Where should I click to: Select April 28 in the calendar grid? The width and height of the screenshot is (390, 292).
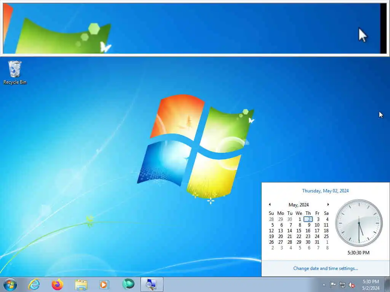tap(271, 219)
